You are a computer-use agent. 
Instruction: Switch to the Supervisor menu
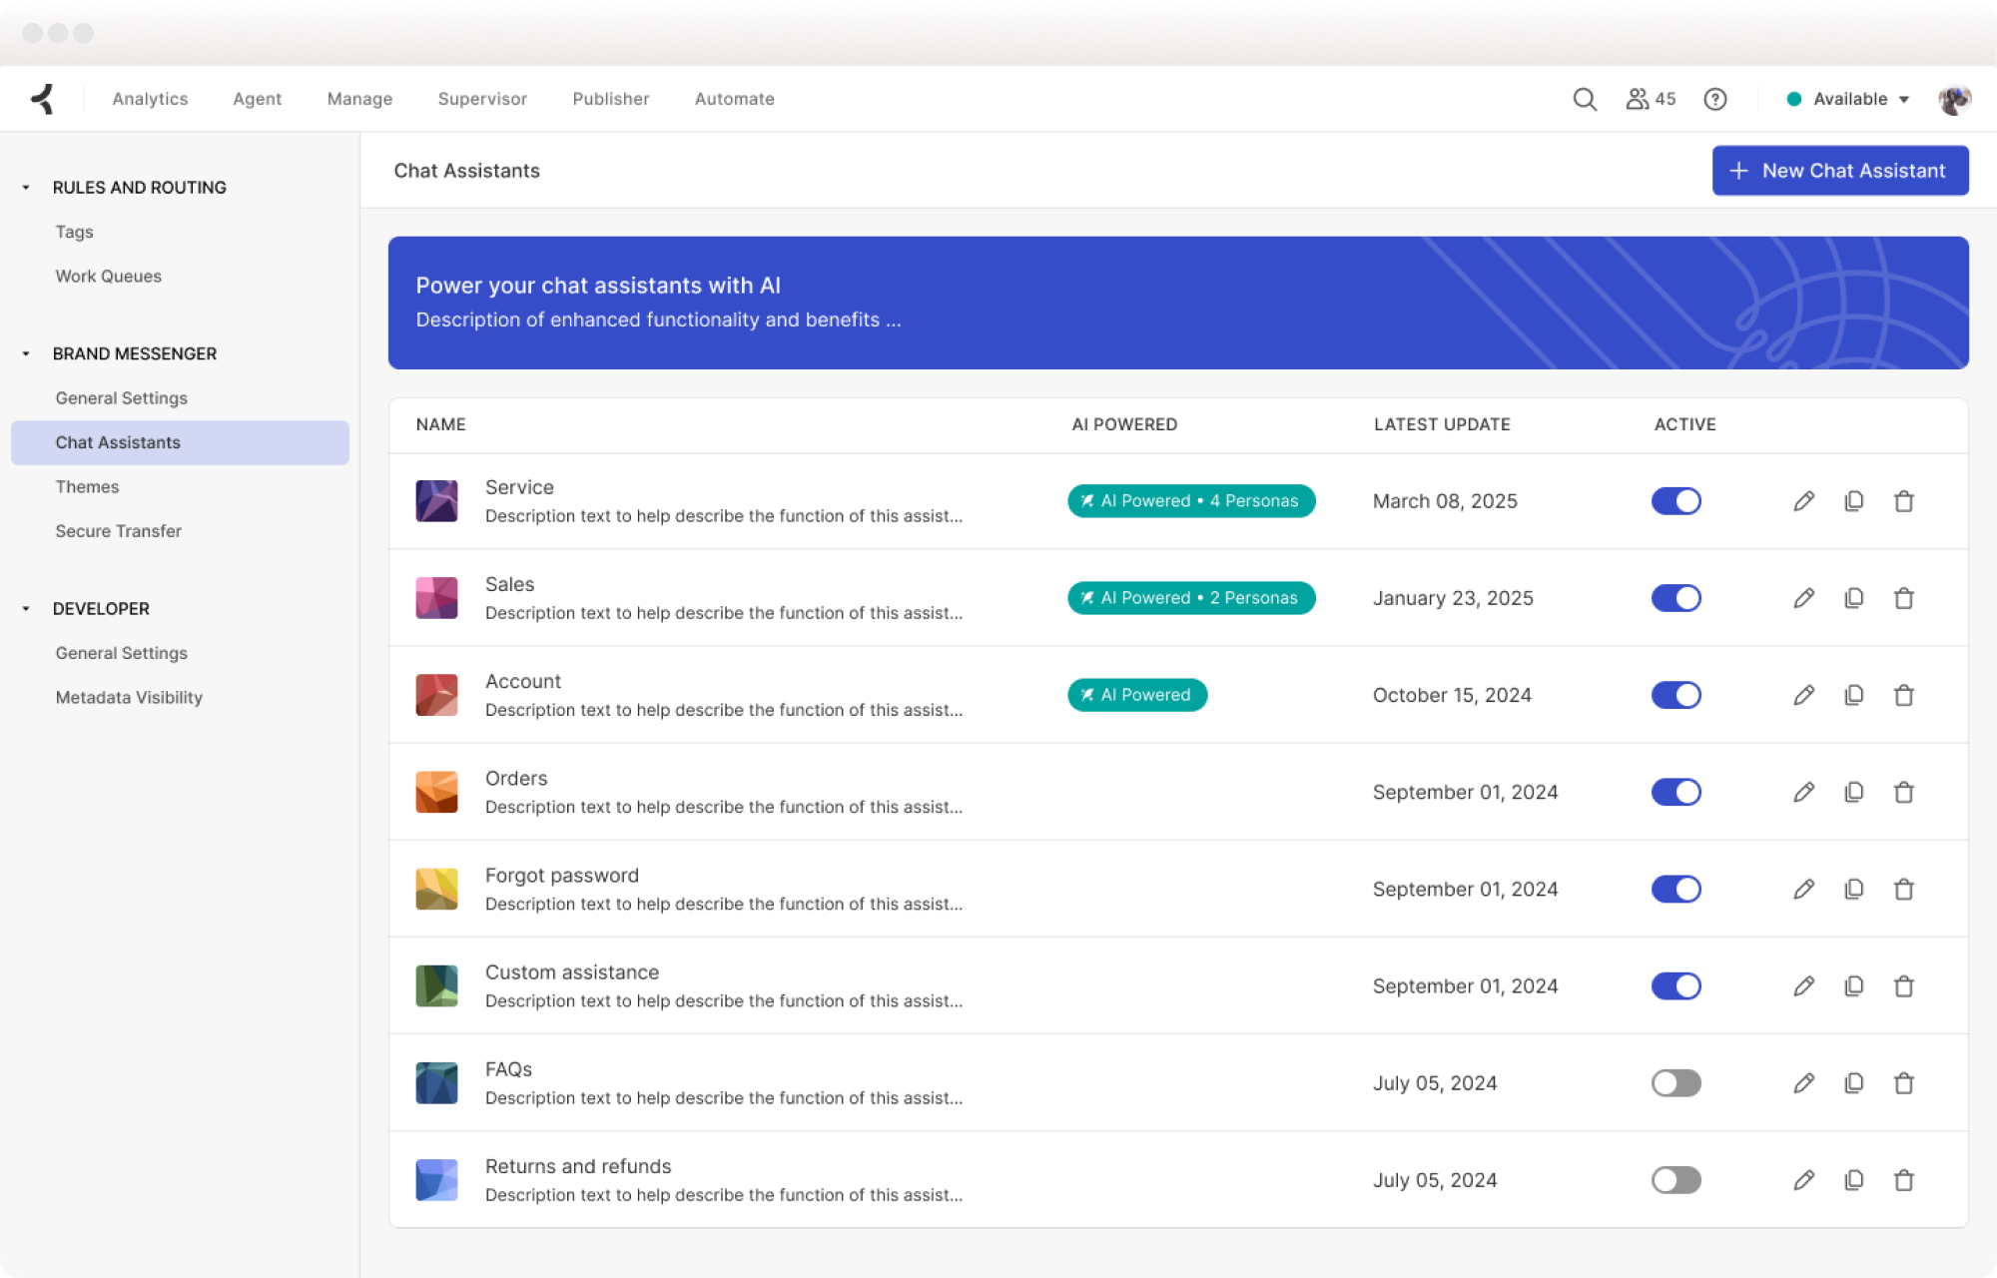click(482, 99)
